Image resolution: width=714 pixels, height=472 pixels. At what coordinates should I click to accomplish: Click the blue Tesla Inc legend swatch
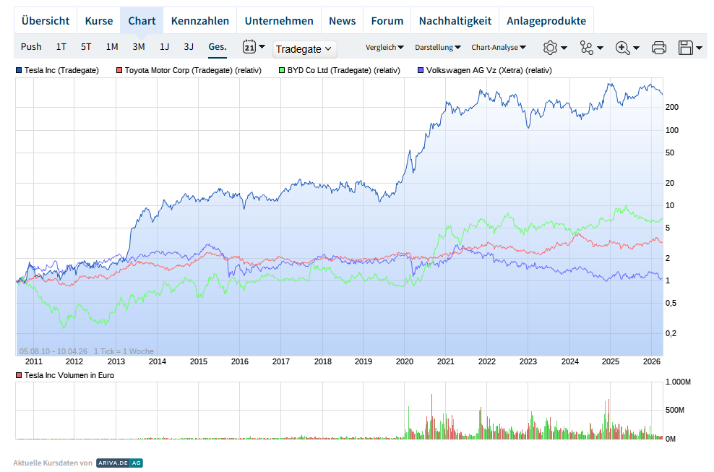click(x=19, y=70)
